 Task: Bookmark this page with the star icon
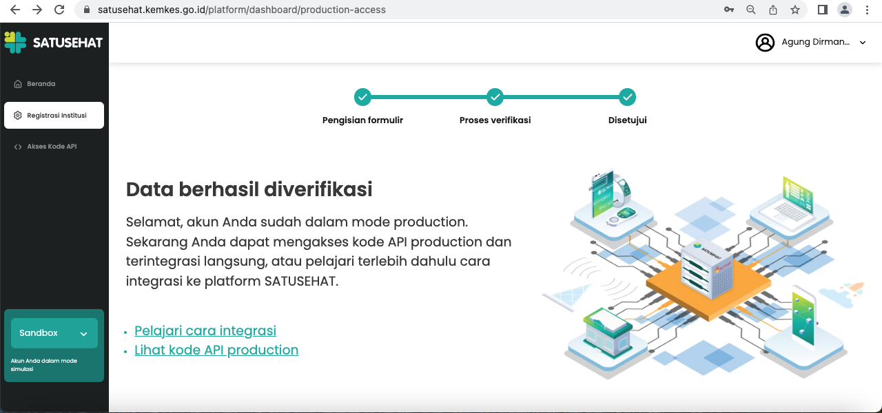[795, 10]
